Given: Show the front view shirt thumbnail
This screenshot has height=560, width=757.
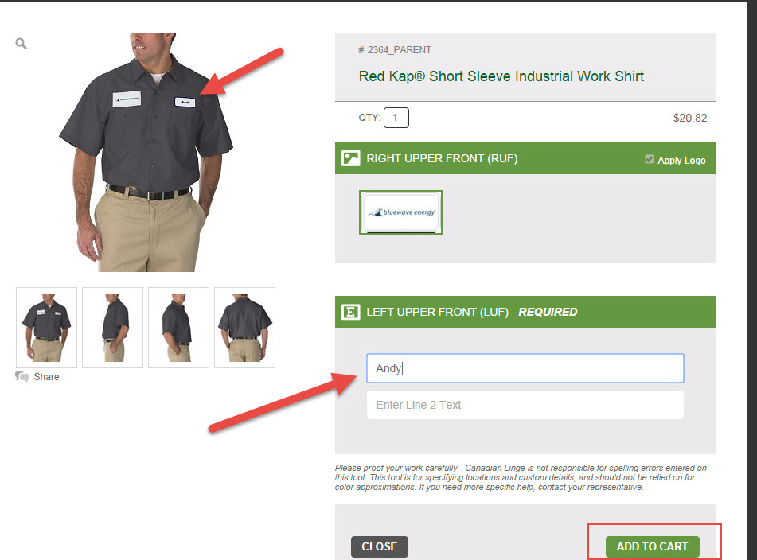Looking at the screenshot, I should pyautogui.click(x=46, y=328).
